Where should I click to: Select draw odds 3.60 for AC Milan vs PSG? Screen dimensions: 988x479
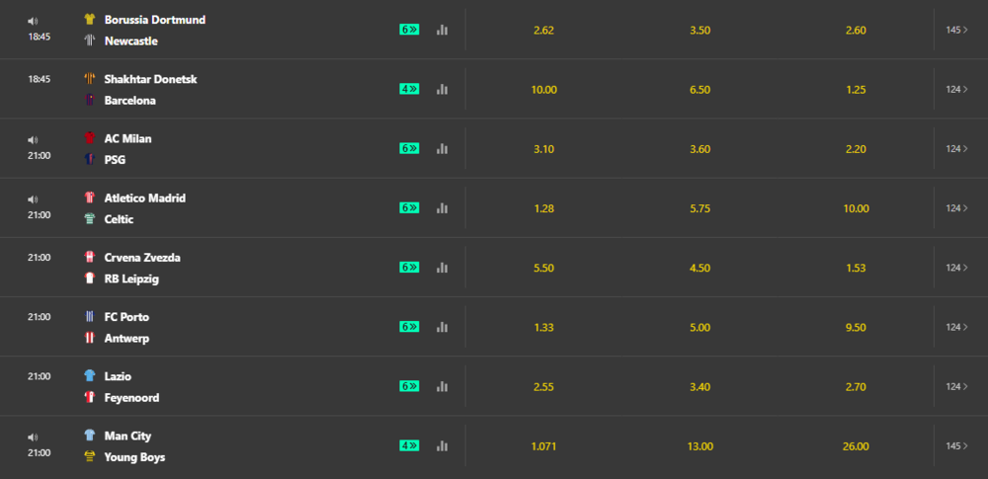pyautogui.click(x=700, y=149)
